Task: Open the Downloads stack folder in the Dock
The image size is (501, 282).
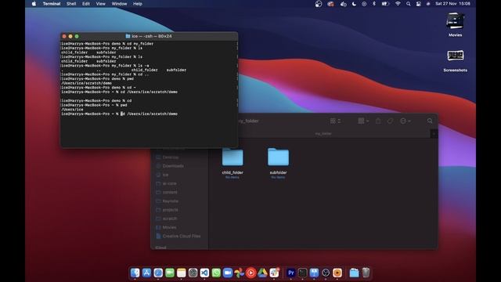Action: pyautogui.click(x=354, y=273)
